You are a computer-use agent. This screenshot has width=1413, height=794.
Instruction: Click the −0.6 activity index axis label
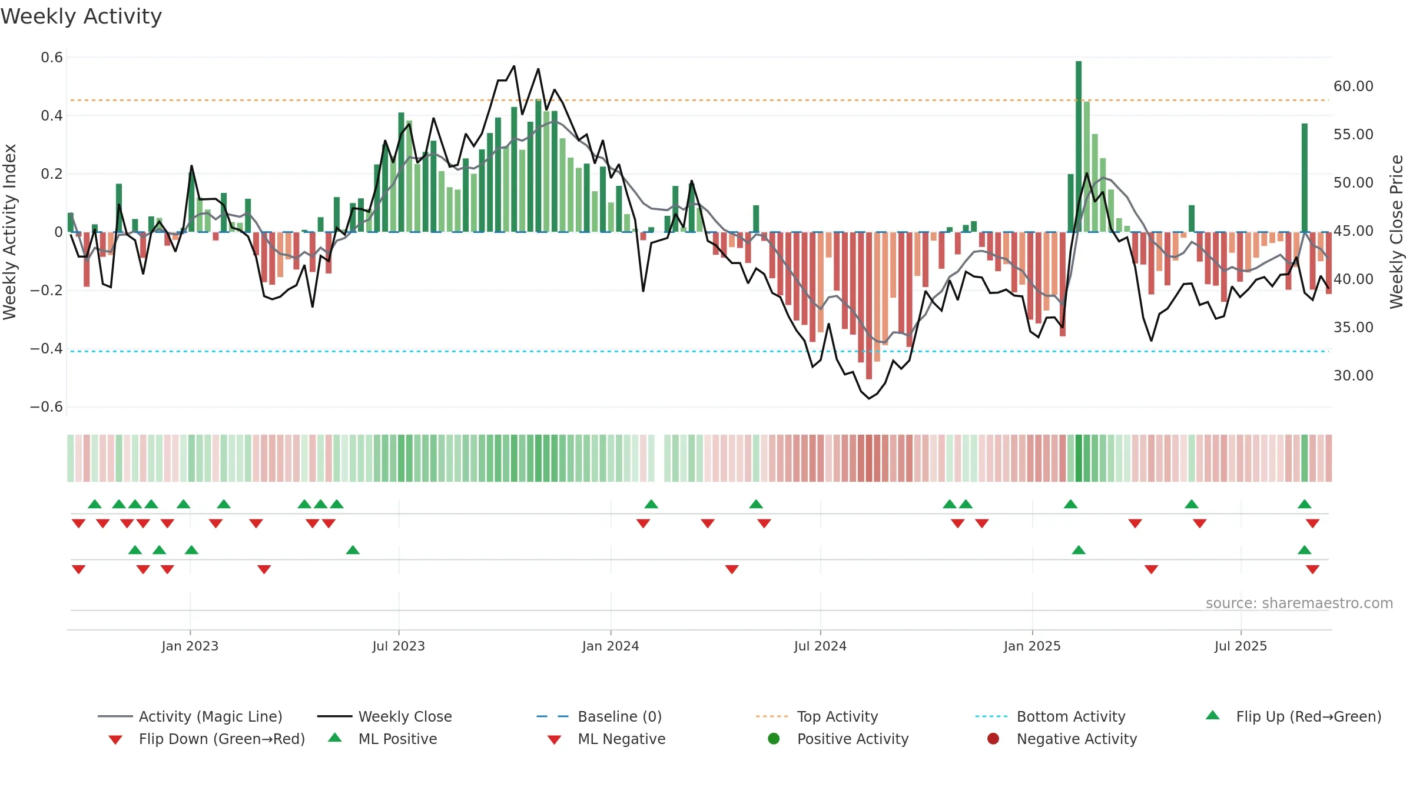tap(47, 406)
